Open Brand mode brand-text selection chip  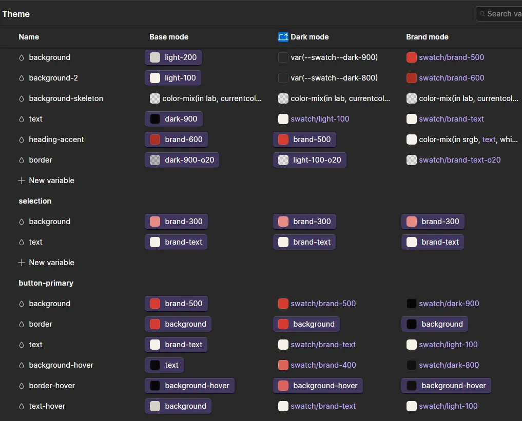coord(433,242)
